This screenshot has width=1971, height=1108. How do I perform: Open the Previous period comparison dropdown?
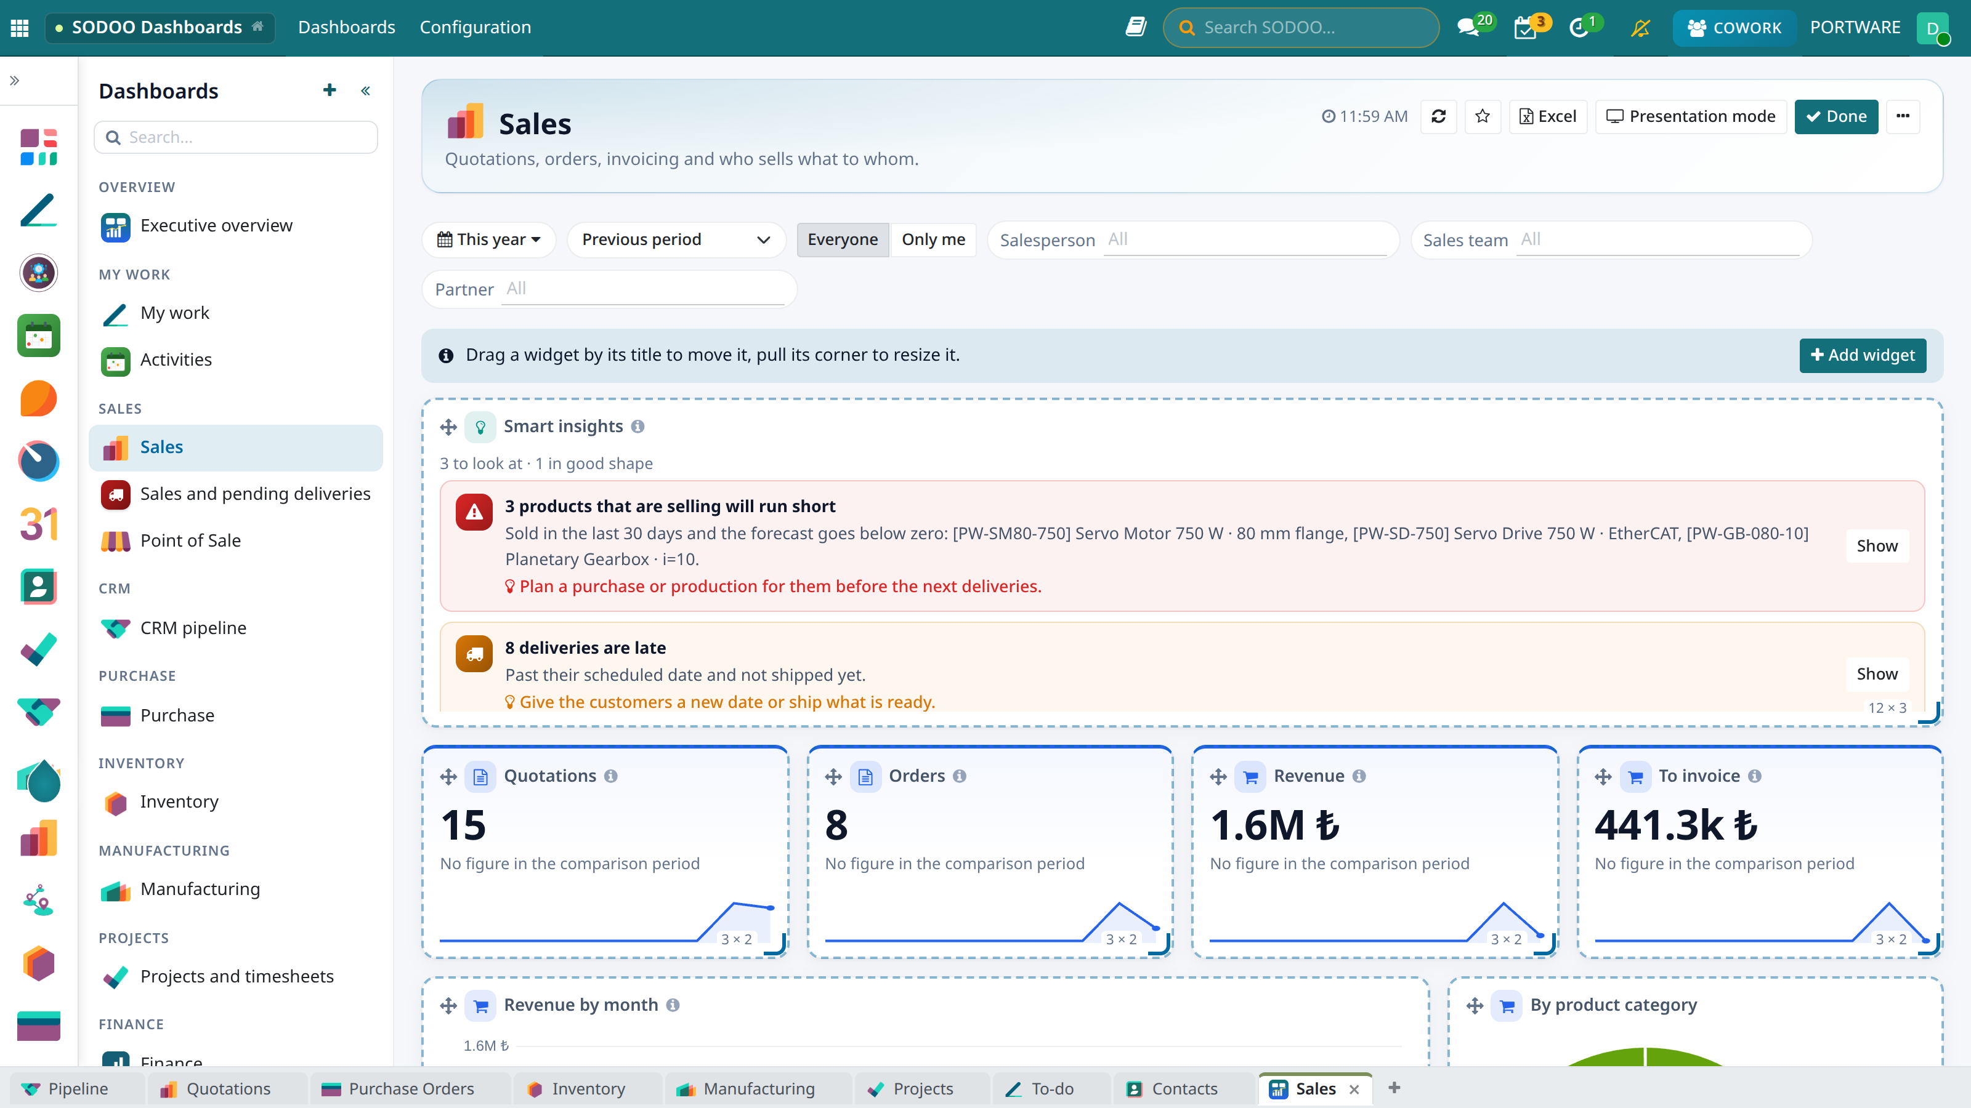coord(676,239)
